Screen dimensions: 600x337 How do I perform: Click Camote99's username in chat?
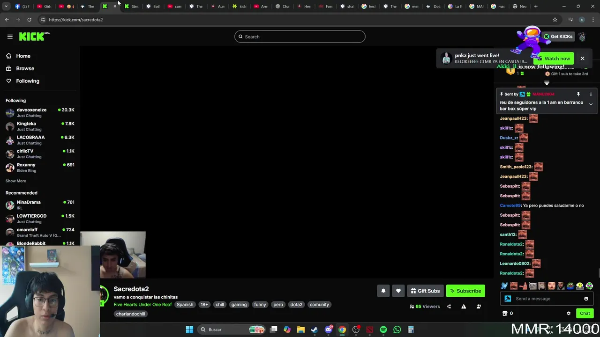click(x=510, y=205)
